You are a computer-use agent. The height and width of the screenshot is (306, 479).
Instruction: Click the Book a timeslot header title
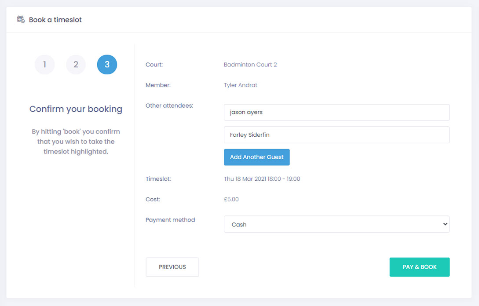55,20
